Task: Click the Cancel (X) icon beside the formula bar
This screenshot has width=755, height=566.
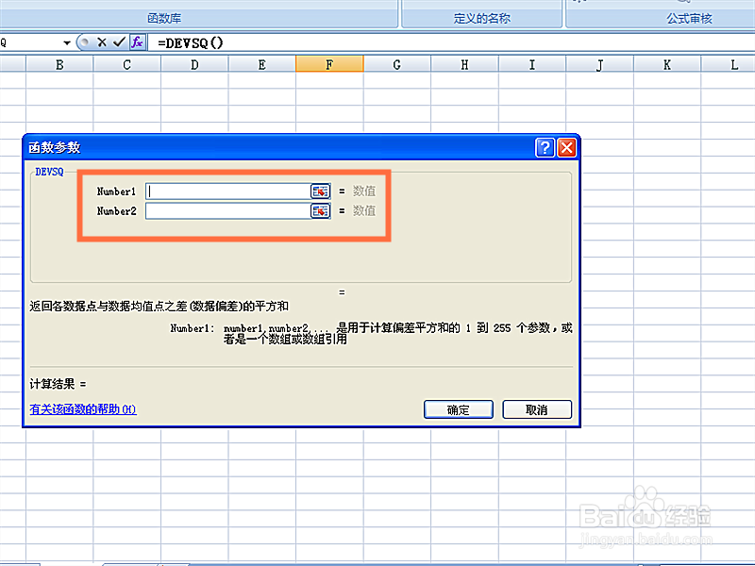Action: point(102,42)
